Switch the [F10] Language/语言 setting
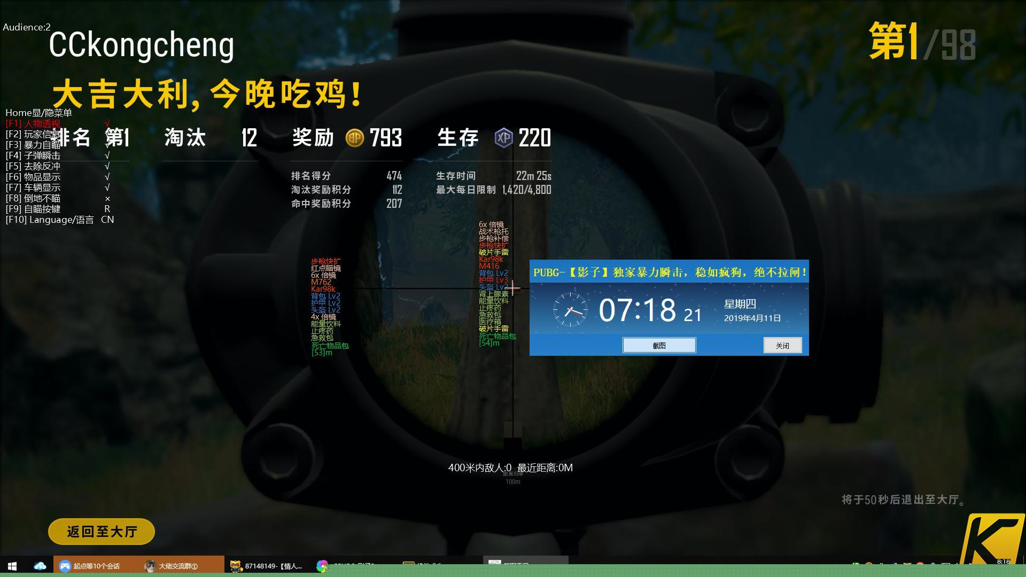This screenshot has height=577, width=1026. coord(59,220)
